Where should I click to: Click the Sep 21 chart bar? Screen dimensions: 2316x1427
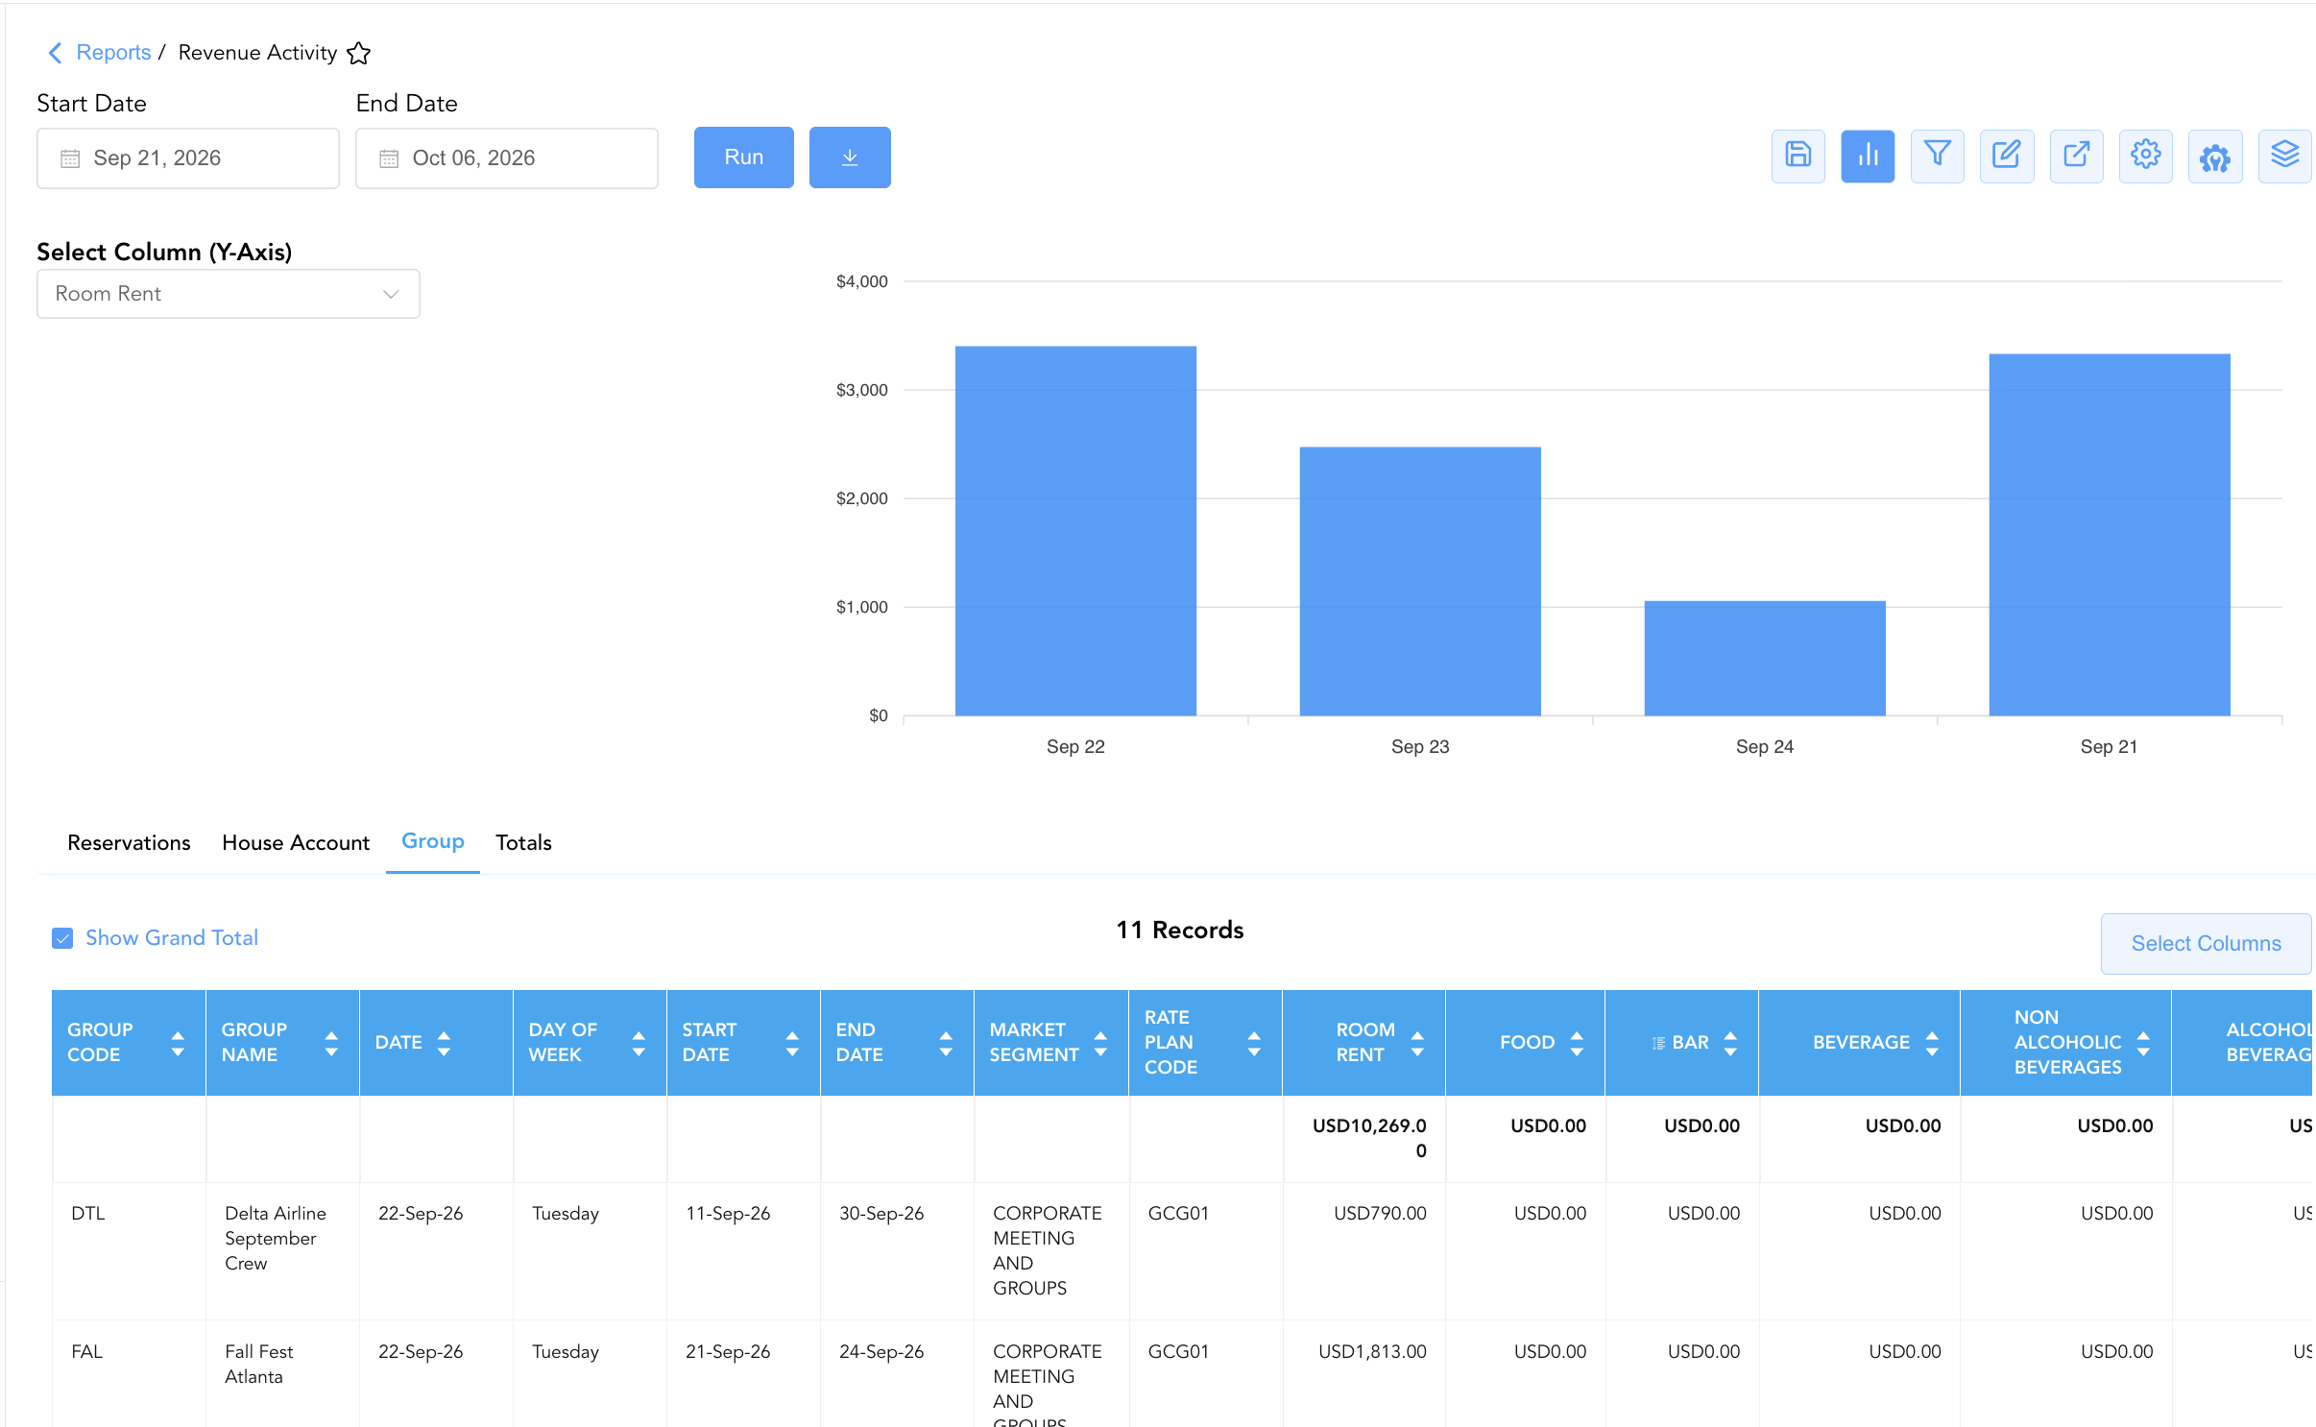click(x=2110, y=535)
